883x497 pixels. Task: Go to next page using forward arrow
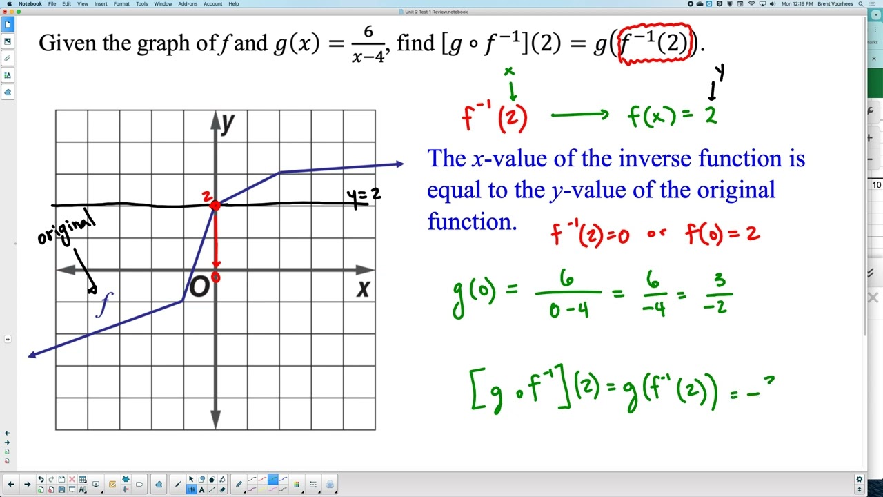point(27,484)
